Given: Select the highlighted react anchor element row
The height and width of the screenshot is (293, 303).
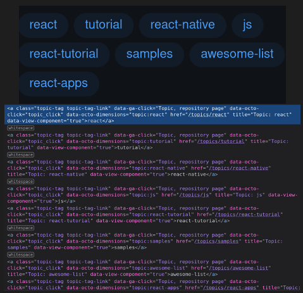Looking at the screenshot, I should coord(152,115).
